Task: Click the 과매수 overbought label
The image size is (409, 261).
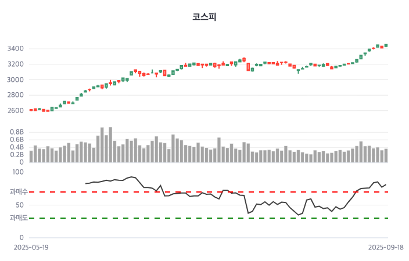Action: pyautogui.click(x=19, y=191)
